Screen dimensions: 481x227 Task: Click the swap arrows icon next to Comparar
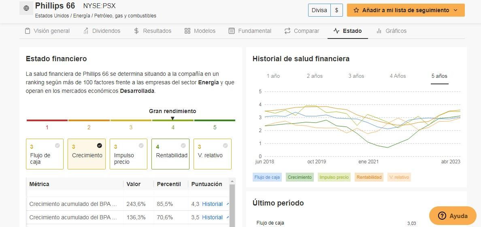[287, 31]
